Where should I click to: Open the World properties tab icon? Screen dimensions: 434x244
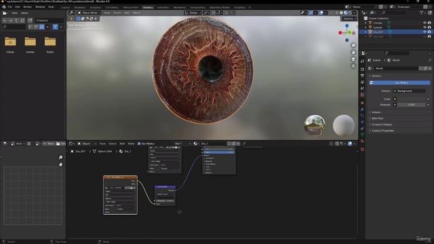click(362, 95)
